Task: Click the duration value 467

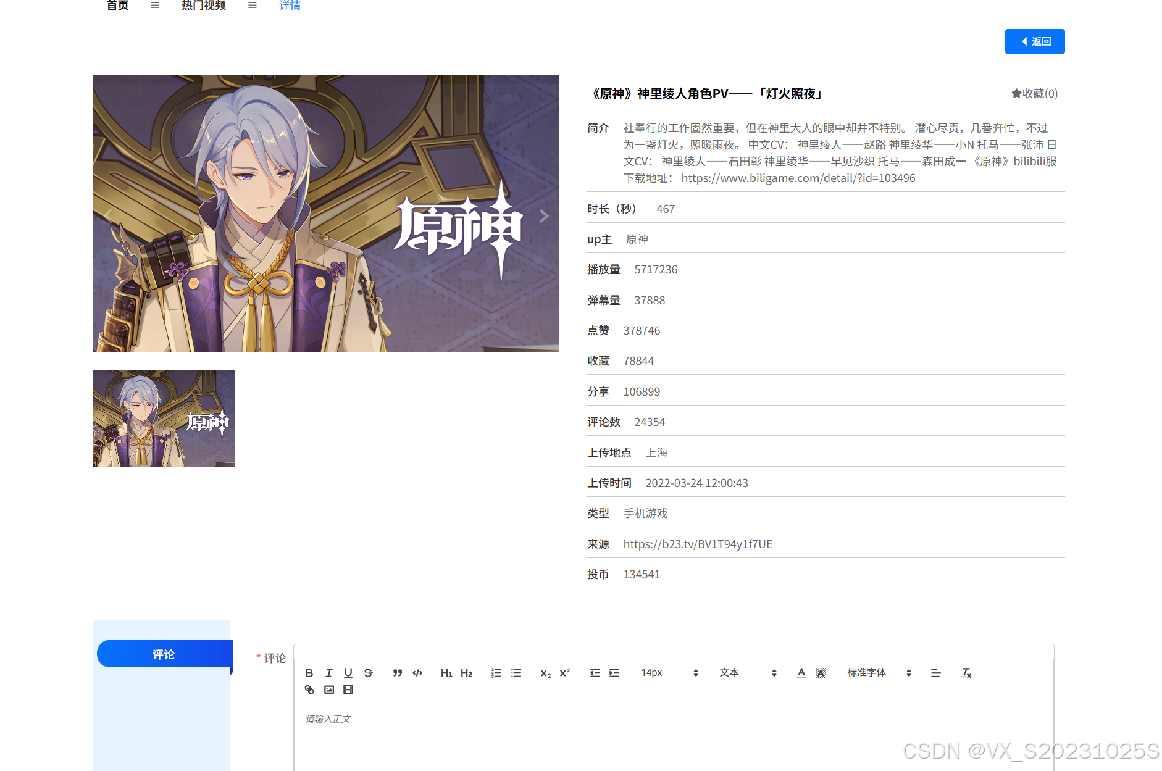Action: pyautogui.click(x=666, y=209)
